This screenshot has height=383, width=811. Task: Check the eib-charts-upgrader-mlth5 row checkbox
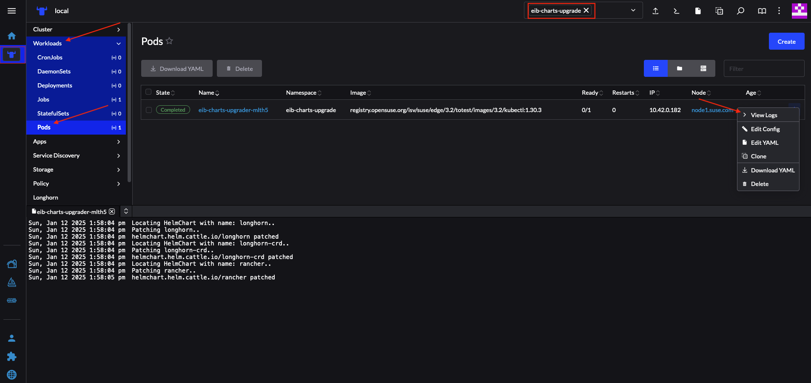(x=149, y=110)
